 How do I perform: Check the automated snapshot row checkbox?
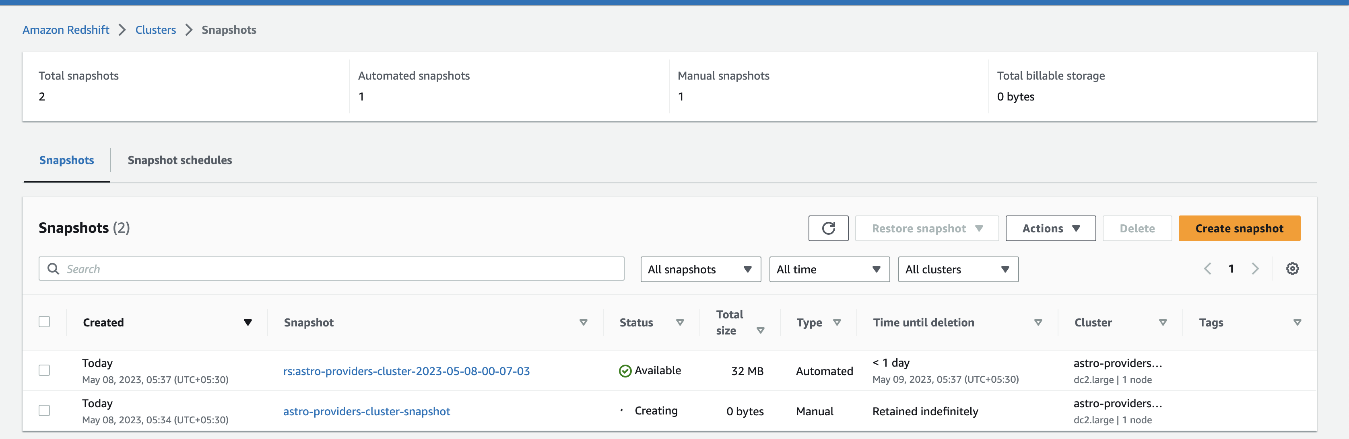44,370
